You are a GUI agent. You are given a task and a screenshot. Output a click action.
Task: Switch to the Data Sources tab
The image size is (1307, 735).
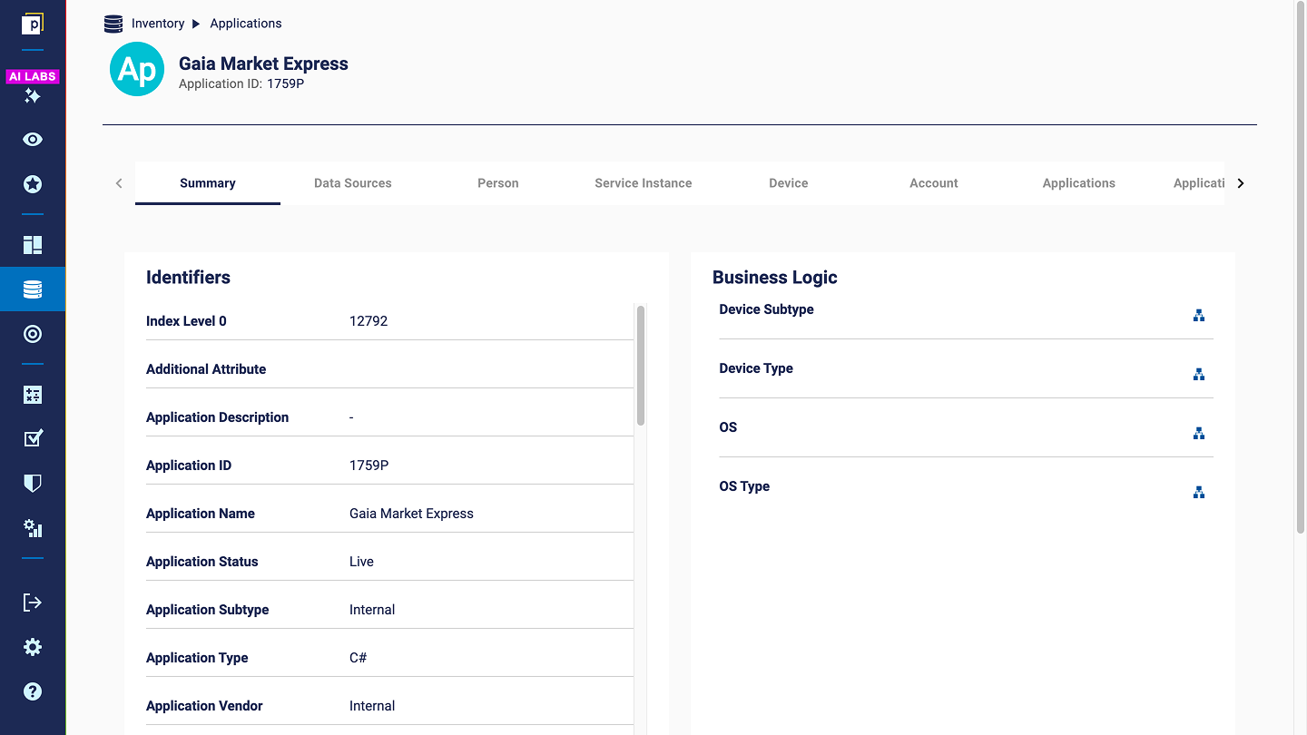coord(353,183)
